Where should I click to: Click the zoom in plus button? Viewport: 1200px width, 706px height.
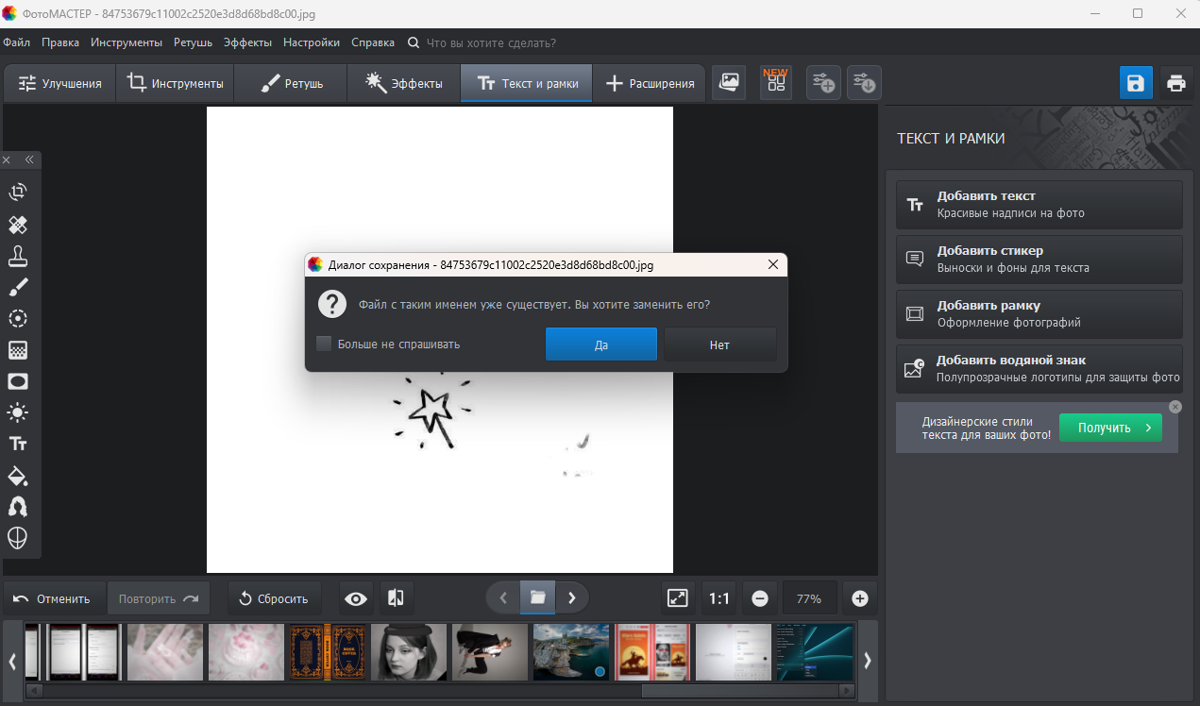pos(859,598)
